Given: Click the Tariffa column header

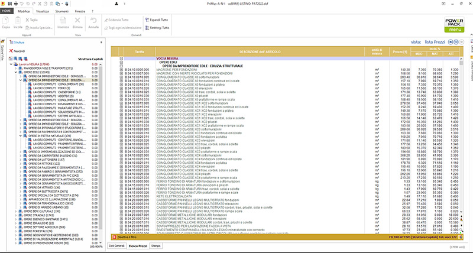Looking at the screenshot, I should point(140,51).
